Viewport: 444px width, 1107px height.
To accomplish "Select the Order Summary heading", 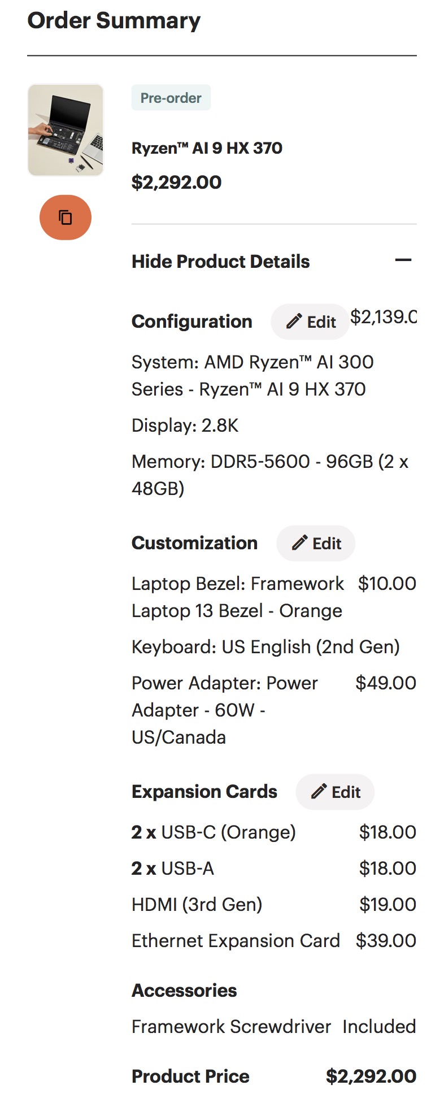I will 114,21.
